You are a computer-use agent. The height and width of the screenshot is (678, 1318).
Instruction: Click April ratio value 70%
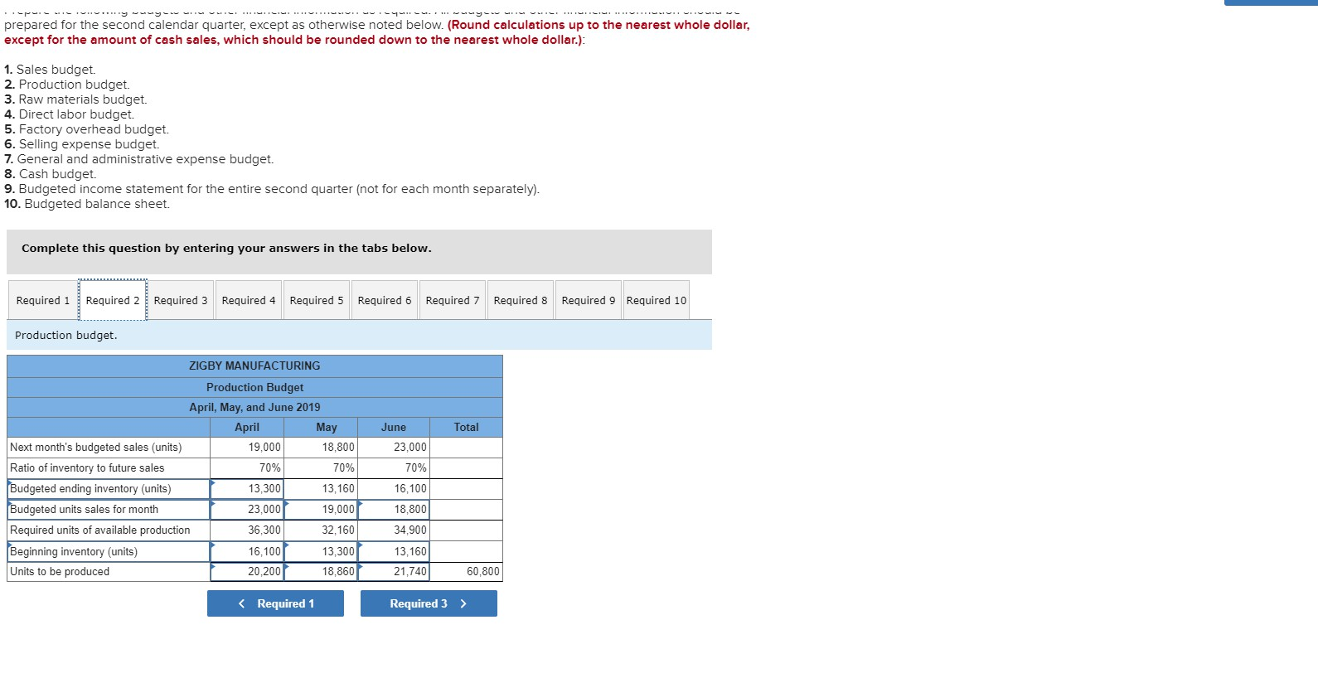click(x=247, y=468)
